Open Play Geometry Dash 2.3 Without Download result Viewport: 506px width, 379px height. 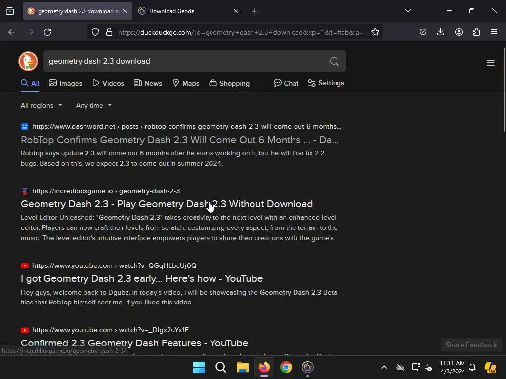(x=167, y=204)
